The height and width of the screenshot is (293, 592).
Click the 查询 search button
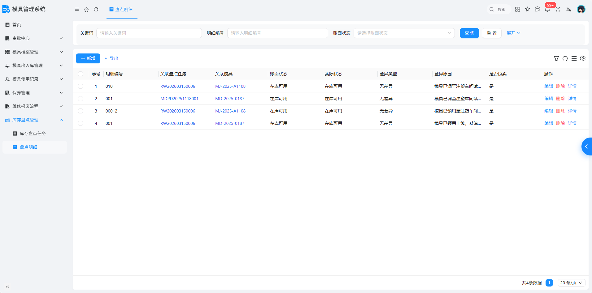click(469, 33)
